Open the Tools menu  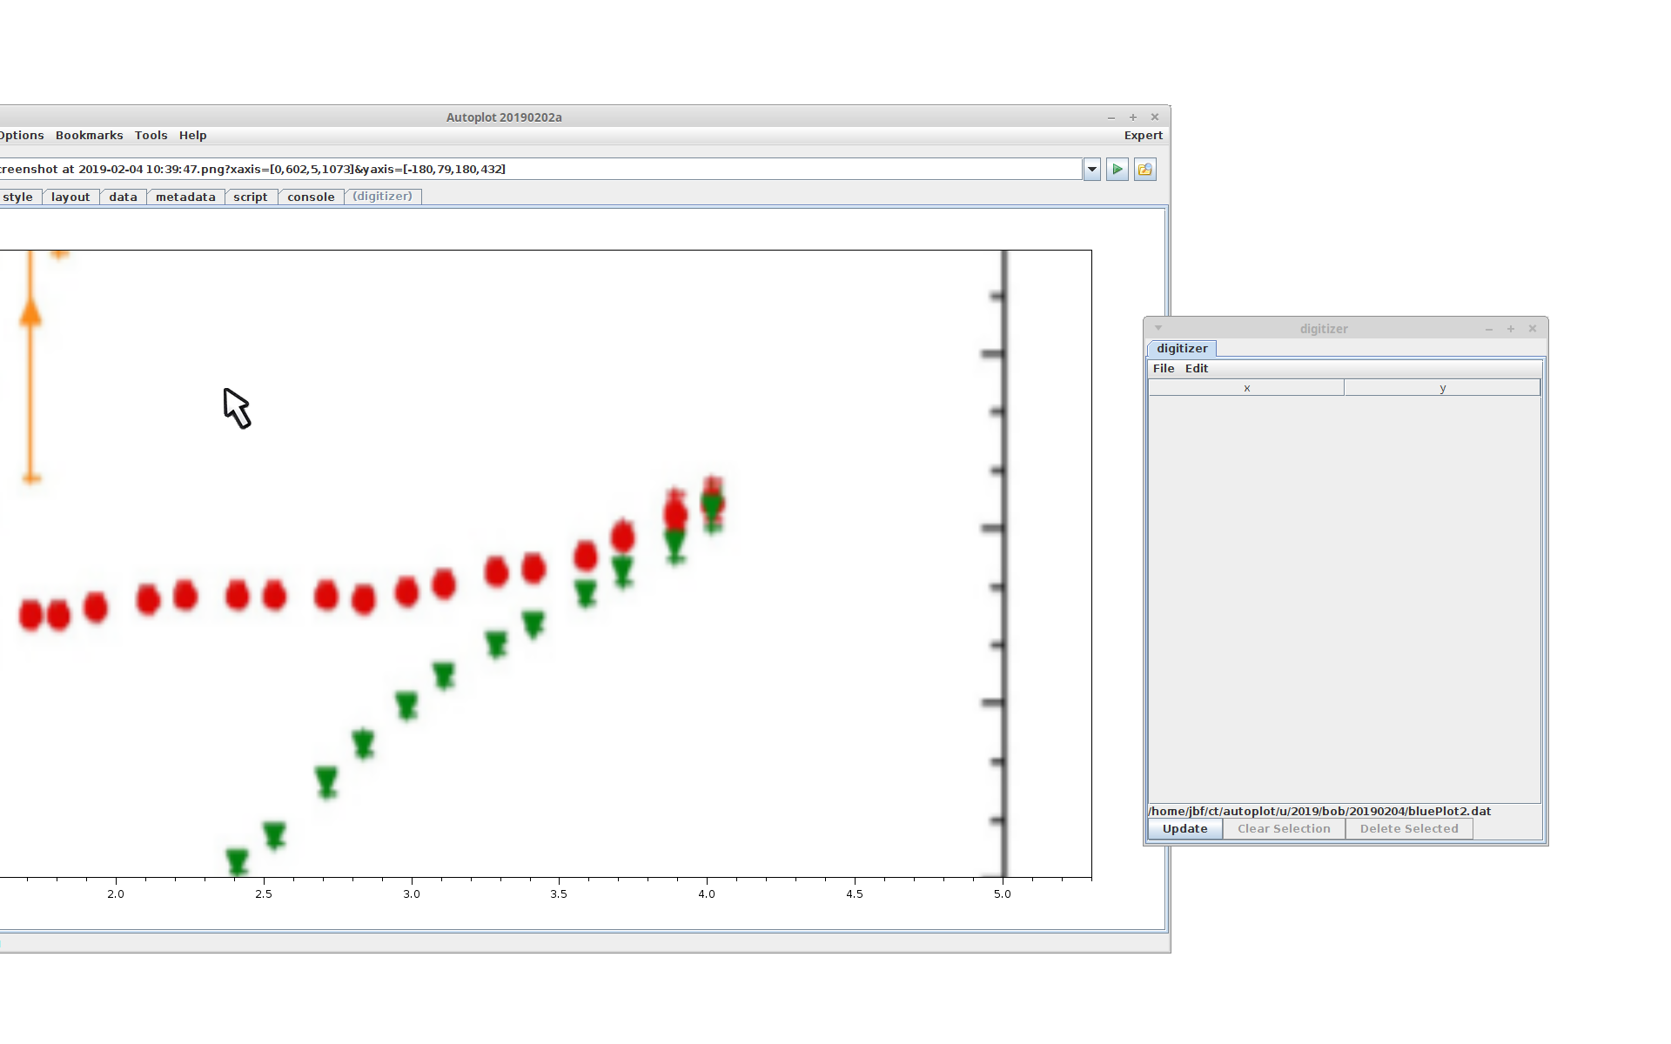click(x=151, y=136)
